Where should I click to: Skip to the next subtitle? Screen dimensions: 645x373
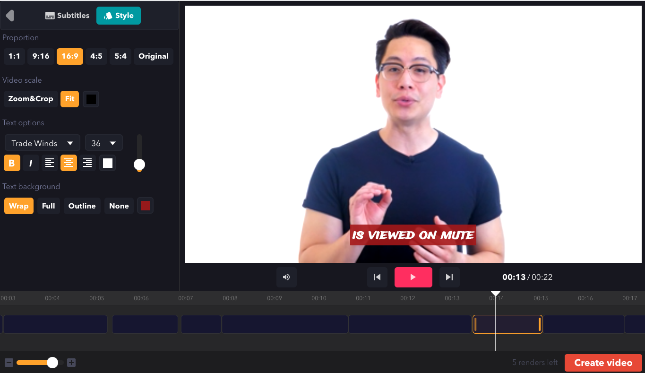(x=449, y=277)
